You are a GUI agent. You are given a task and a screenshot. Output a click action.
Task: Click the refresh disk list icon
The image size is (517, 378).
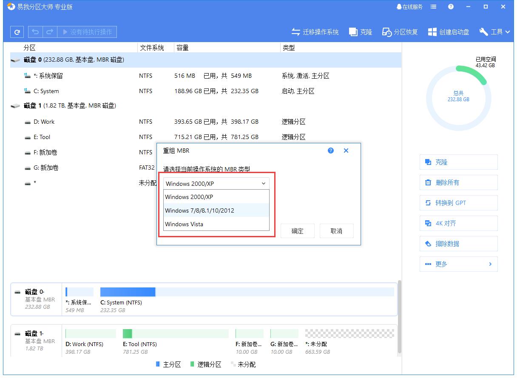pyautogui.click(x=17, y=31)
